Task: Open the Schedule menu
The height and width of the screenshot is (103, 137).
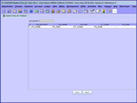Action: 92,6
